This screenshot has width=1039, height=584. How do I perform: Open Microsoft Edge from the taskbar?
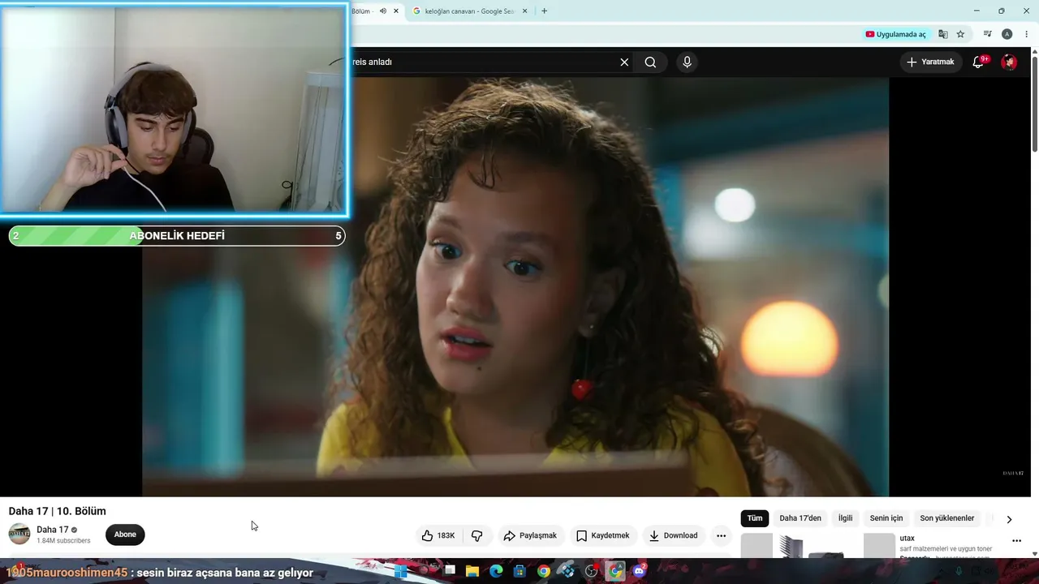click(496, 571)
